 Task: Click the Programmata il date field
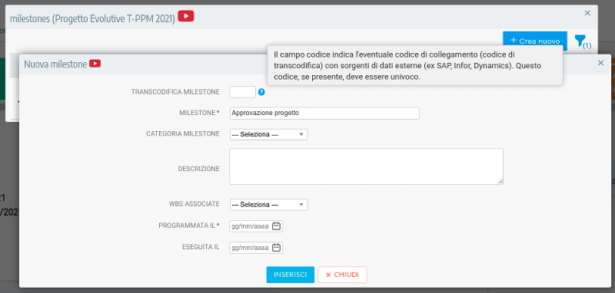pos(256,226)
